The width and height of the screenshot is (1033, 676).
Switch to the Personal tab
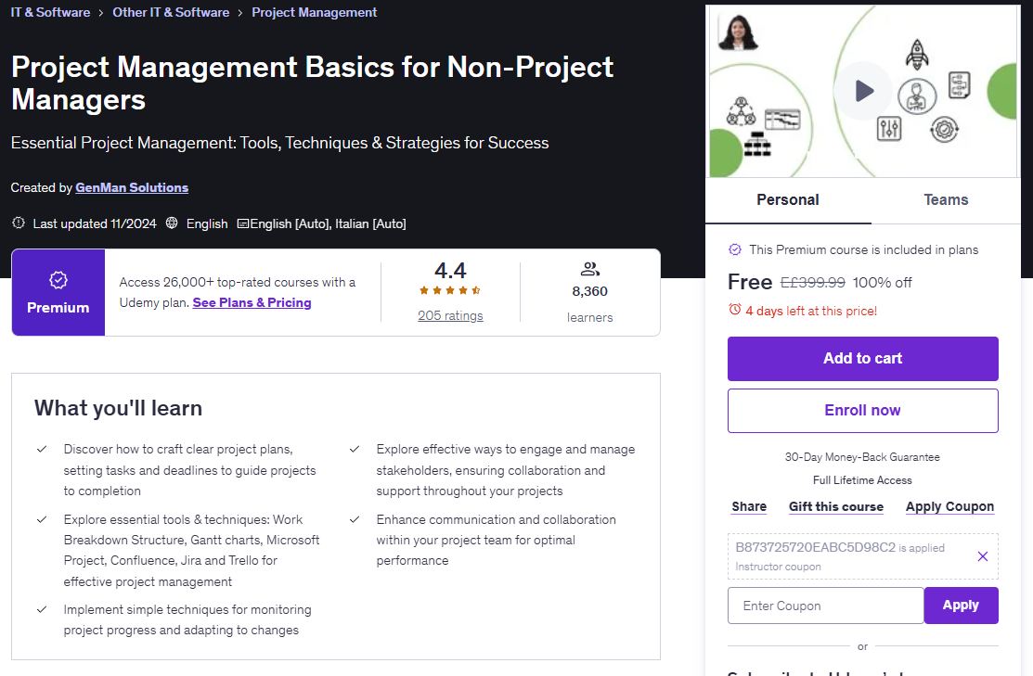tap(788, 200)
